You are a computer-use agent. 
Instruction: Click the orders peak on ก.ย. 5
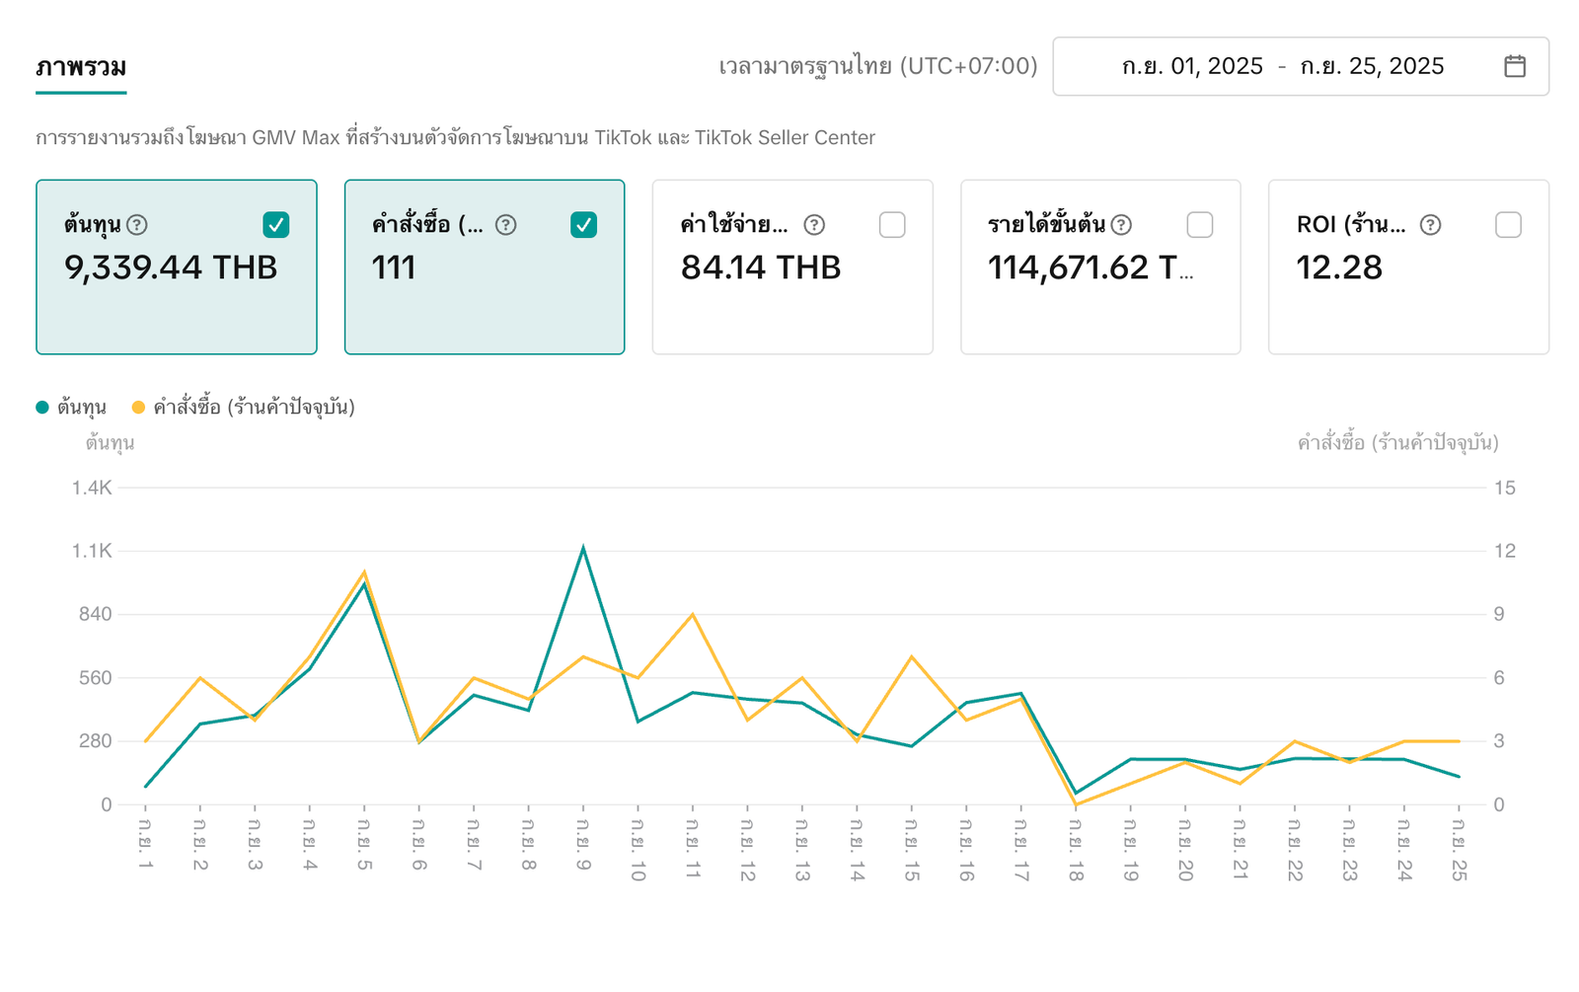pos(364,572)
